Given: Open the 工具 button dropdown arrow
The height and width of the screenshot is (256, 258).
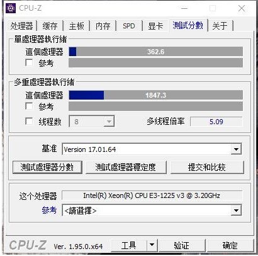Looking at the screenshot, I should click(x=152, y=245).
